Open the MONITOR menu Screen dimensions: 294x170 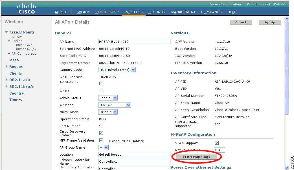[63, 12]
